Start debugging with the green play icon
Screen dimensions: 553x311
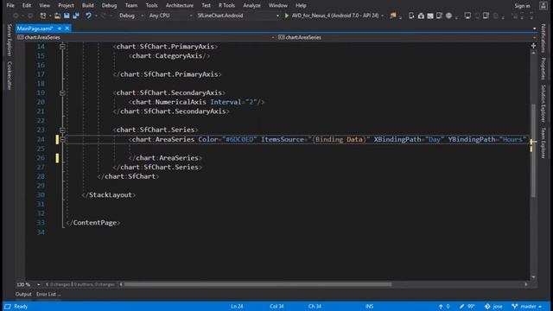click(x=287, y=16)
